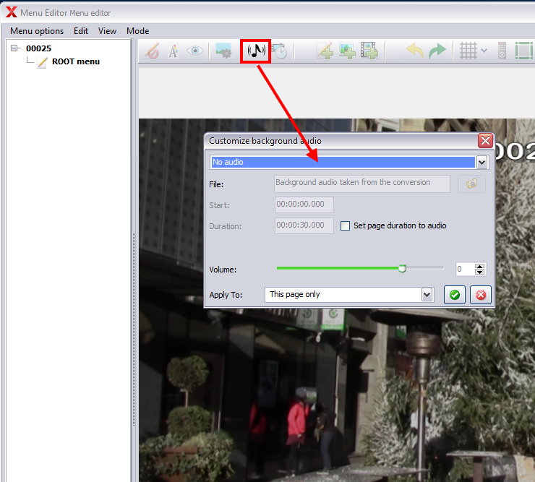Click the remote control toolbar icon
This screenshot has height=482, width=535.
coord(502,51)
